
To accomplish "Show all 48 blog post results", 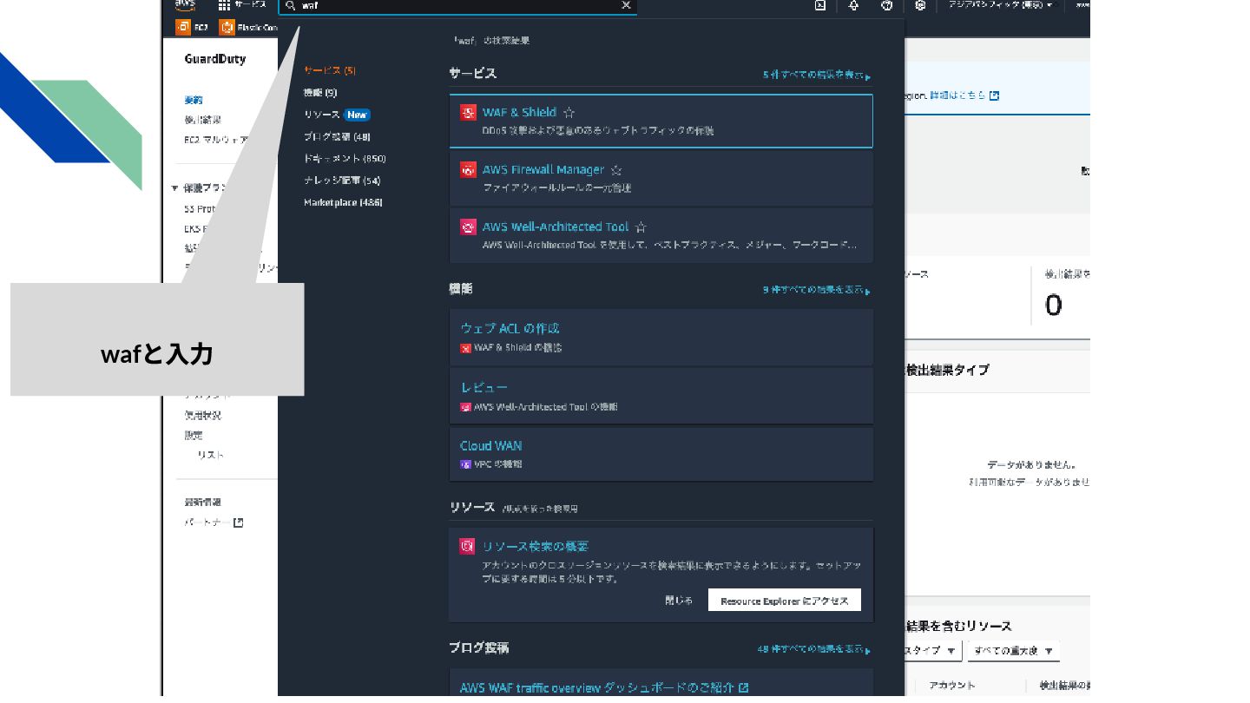I will pyautogui.click(x=814, y=649).
